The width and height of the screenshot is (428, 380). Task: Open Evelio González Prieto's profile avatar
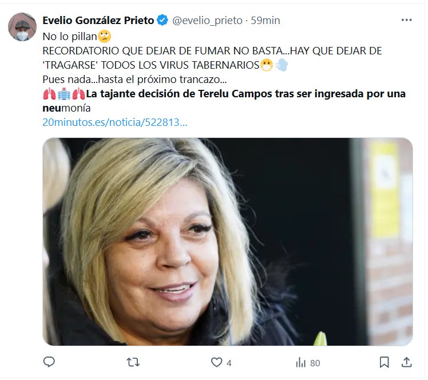tap(22, 27)
